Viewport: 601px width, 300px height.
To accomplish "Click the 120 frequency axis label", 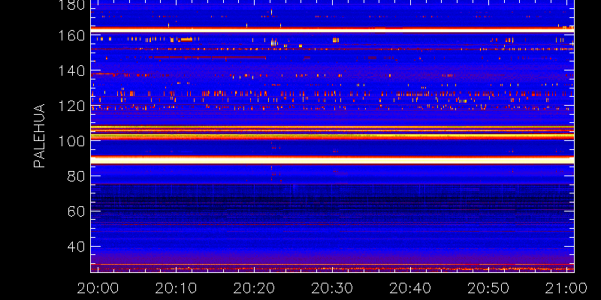I will pyautogui.click(x=71, y=106).
